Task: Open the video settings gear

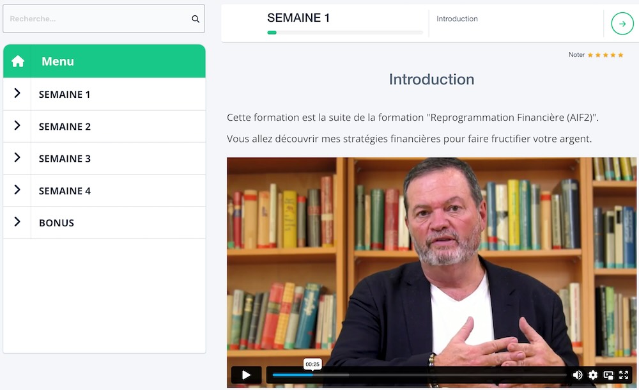Action: [593, 375]
